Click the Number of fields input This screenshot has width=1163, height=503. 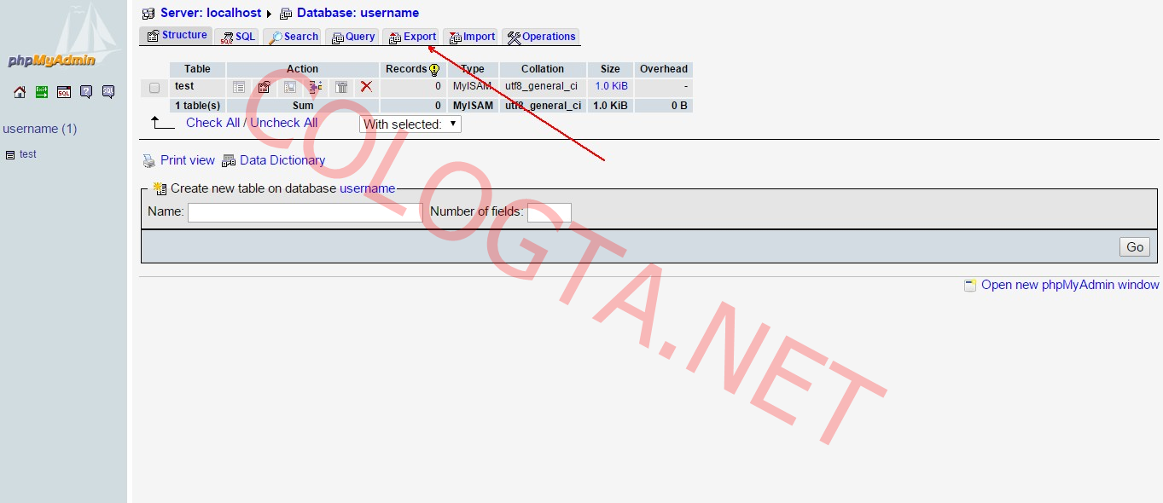point(549,212)
